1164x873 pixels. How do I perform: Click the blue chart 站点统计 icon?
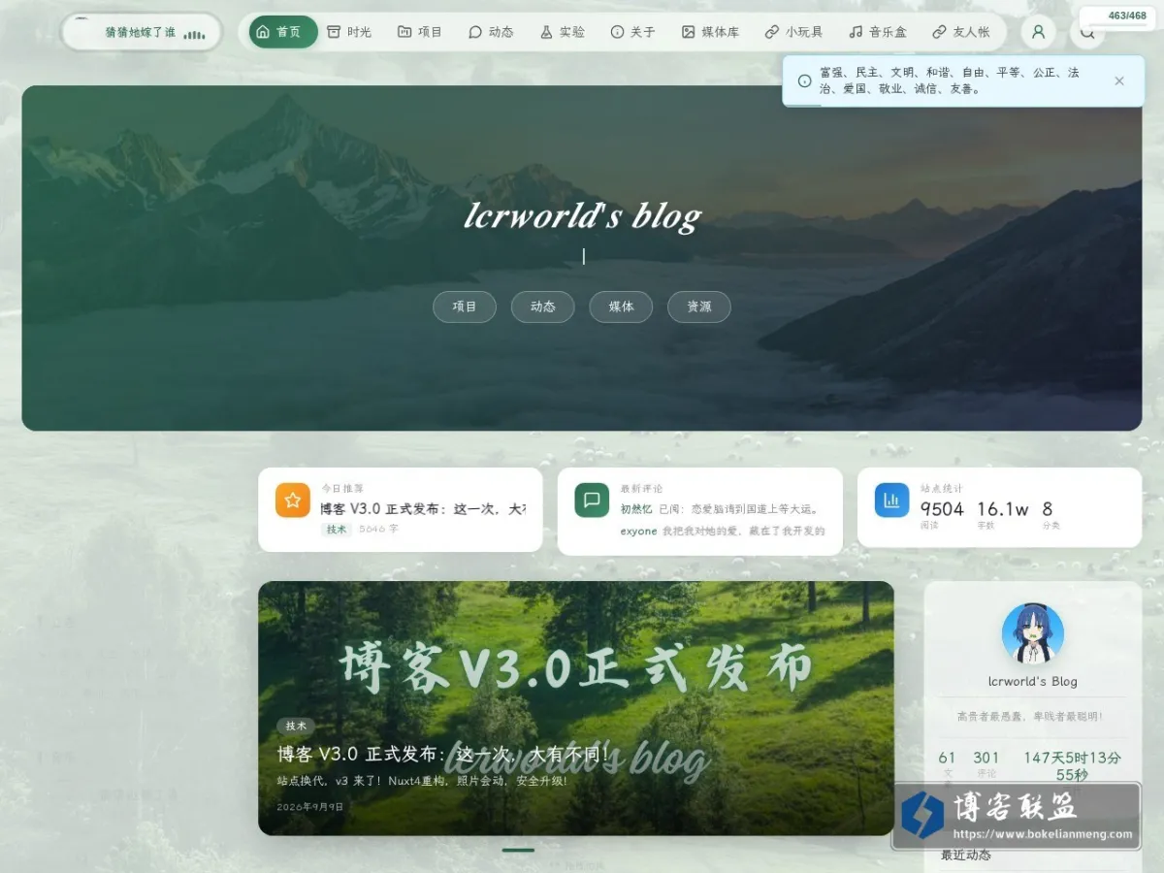click(891, 500)
